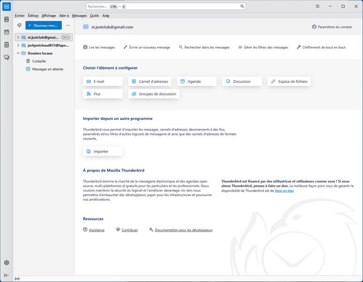
Task: Click the Importer button
Action: pyautogui.click(x=103, y=151)
